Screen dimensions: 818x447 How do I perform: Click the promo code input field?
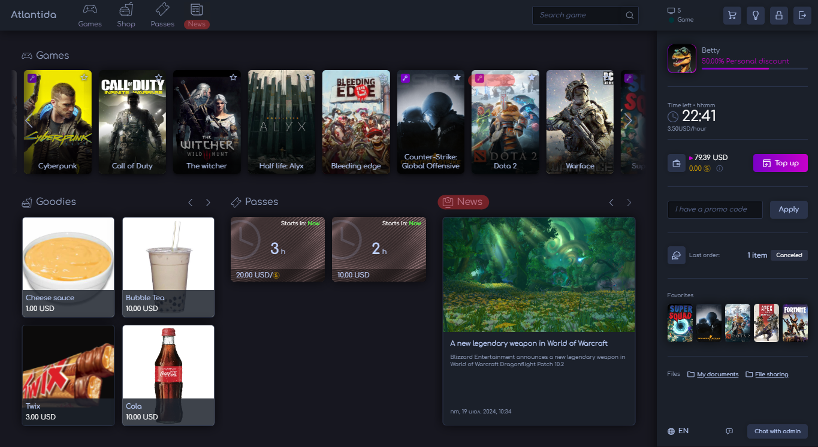click(x=715, y=210)
